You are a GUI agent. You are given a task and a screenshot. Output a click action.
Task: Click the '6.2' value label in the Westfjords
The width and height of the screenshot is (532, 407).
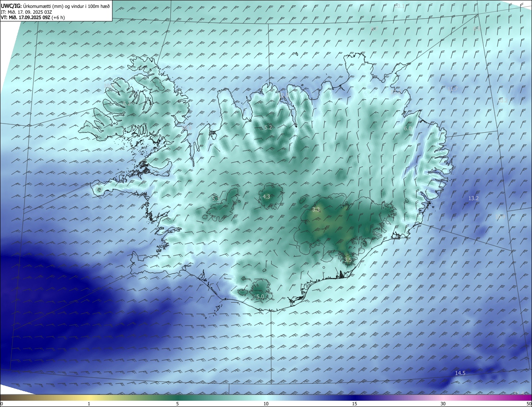coord(126,103)
